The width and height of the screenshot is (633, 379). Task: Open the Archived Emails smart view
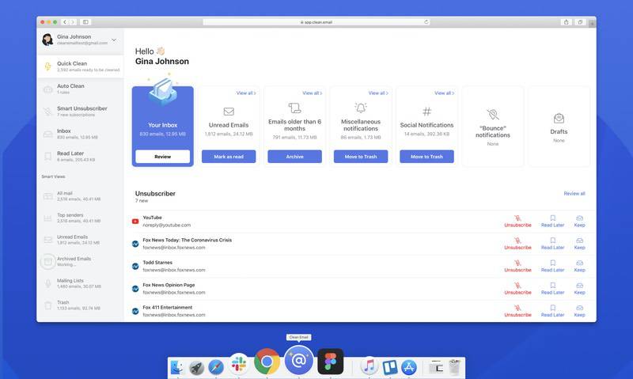pyautogui.click(x=81, y=262)
